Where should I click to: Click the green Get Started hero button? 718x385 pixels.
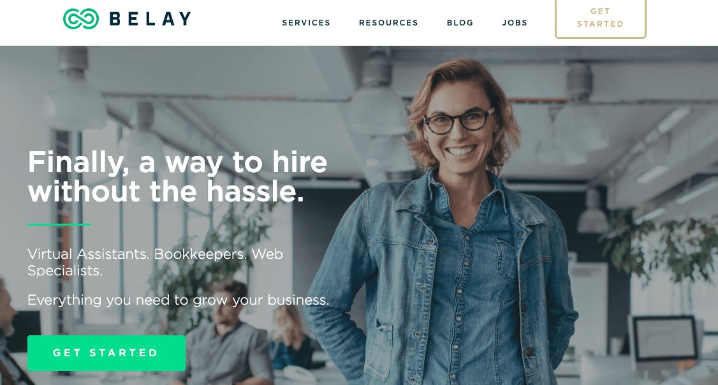106,353
